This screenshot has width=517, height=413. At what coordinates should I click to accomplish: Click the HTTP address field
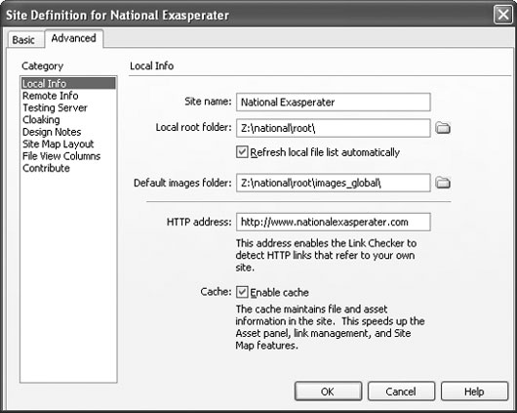click(334, 222)
